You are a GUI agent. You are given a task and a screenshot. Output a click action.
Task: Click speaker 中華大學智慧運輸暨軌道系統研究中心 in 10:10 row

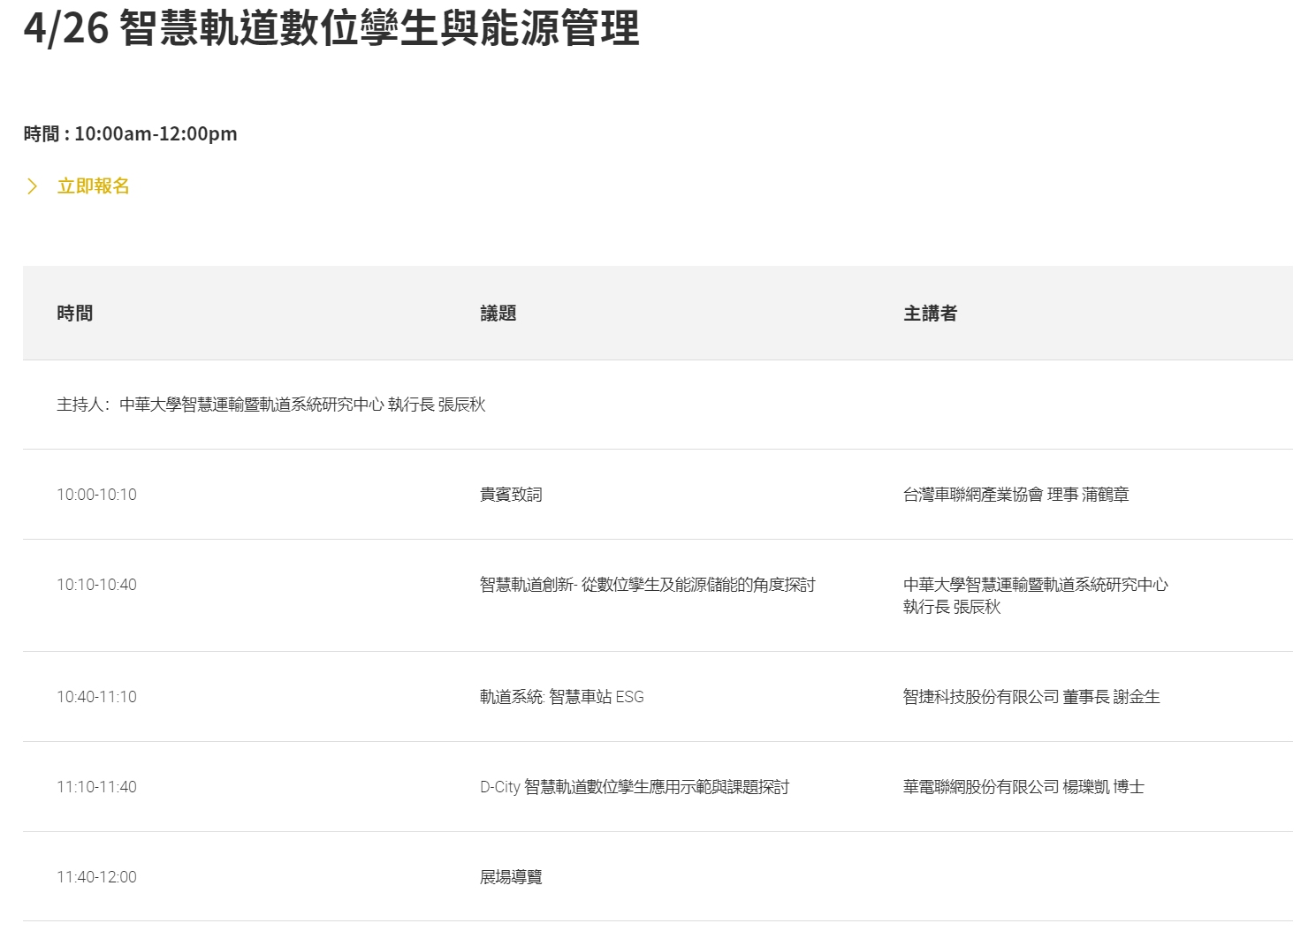(1036, 585)
